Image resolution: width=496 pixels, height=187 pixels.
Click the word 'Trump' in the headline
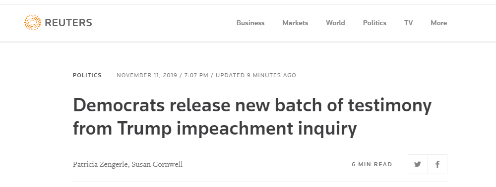144,129
